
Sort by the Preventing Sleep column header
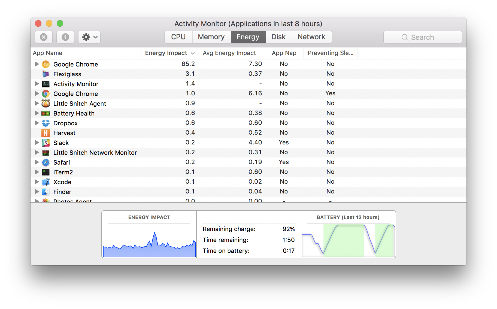[331, 53]
